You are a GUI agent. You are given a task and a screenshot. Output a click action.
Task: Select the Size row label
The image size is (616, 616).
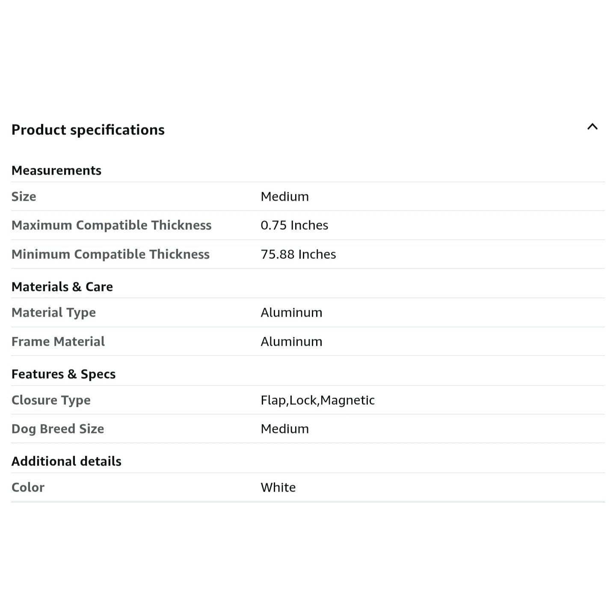pyautogui.click(x=24, y=196)
